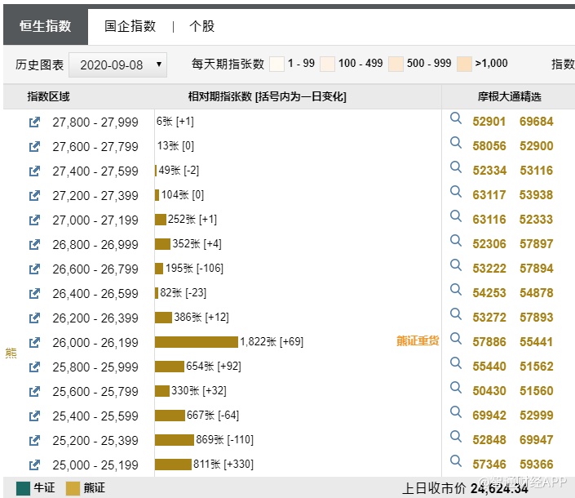Click the >1,000 legend color swatch

pyautogui.click(x=464, y=64)
